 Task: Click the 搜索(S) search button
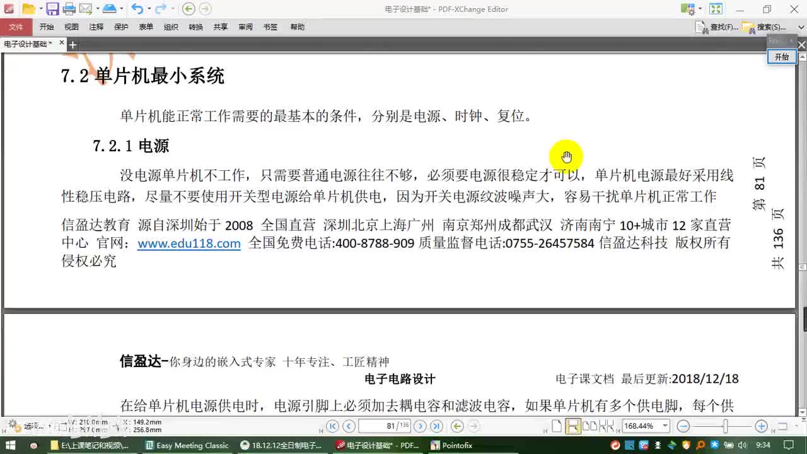[763, 27]
